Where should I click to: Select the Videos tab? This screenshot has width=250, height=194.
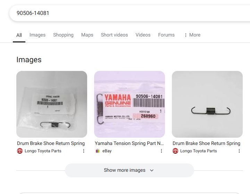[x=143, y=35]
